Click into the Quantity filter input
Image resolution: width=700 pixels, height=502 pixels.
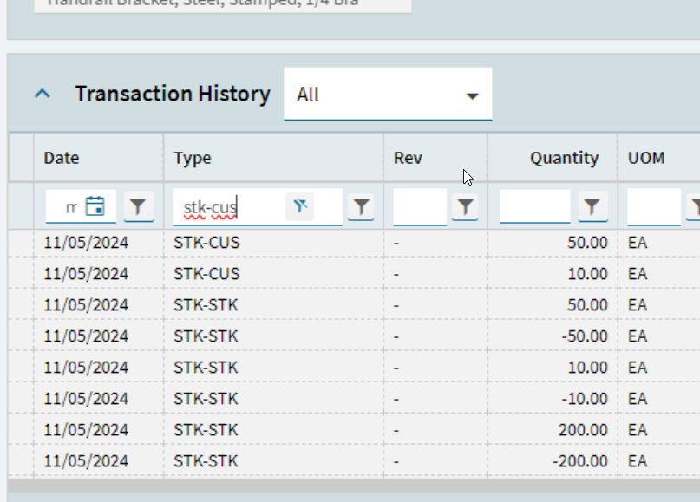click(535, 206)
